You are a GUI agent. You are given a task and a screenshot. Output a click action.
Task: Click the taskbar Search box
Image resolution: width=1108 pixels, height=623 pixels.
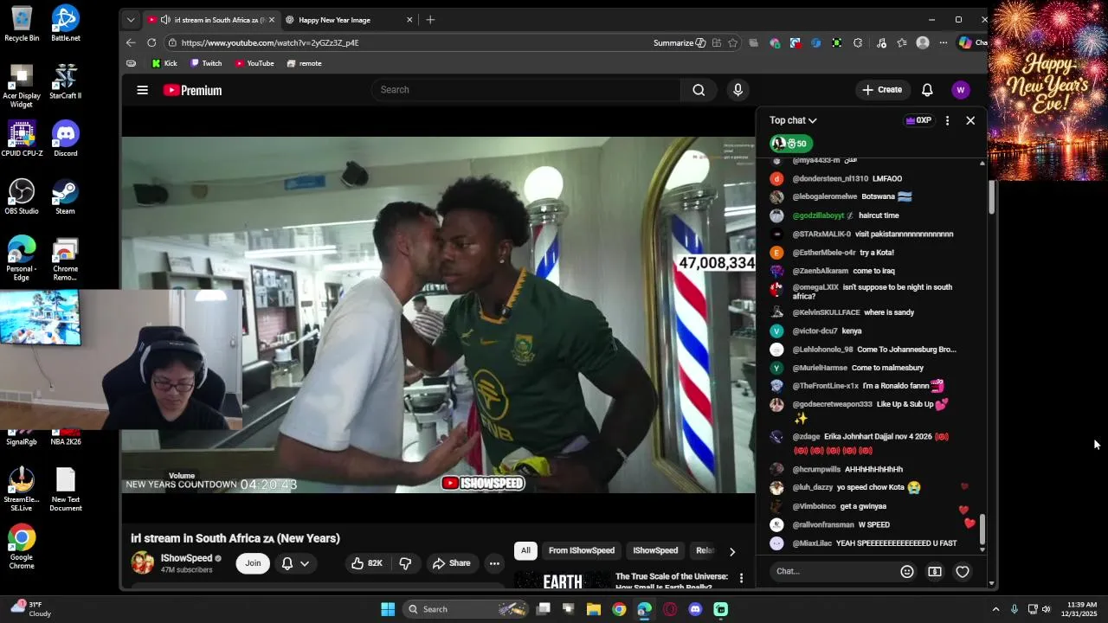(x=465, y=609)
